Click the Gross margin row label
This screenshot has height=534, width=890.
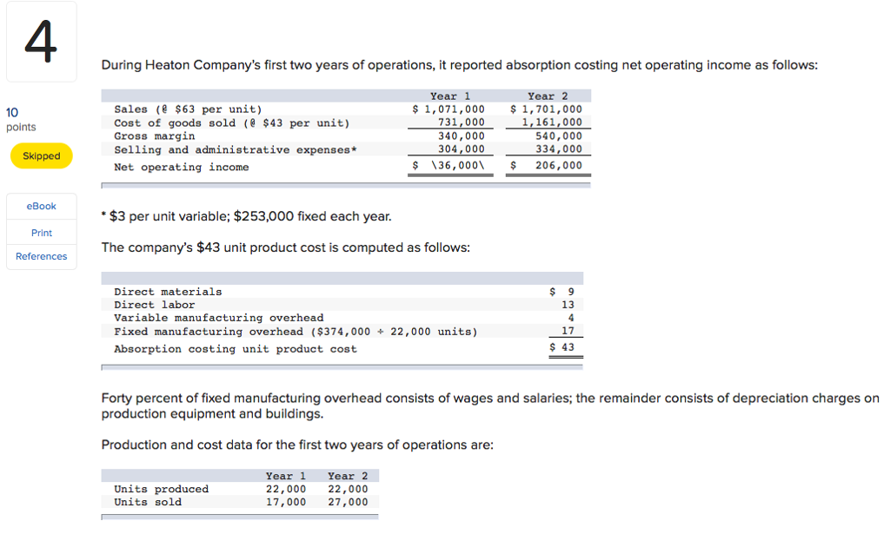tap(155, 136)
